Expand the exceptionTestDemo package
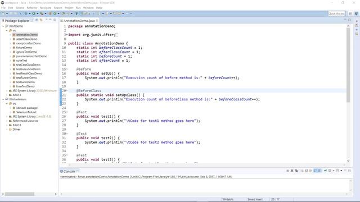This screenshot has height=202, width=360. (10, 43)
